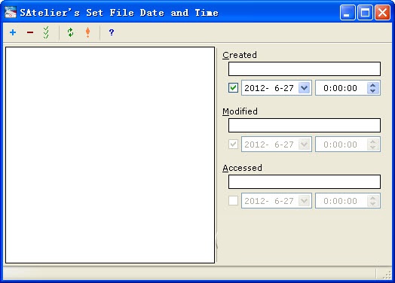The image size is (395, 283).
Task: Uncheck the Created date checkbox
Action: click(x=233, y=88)
